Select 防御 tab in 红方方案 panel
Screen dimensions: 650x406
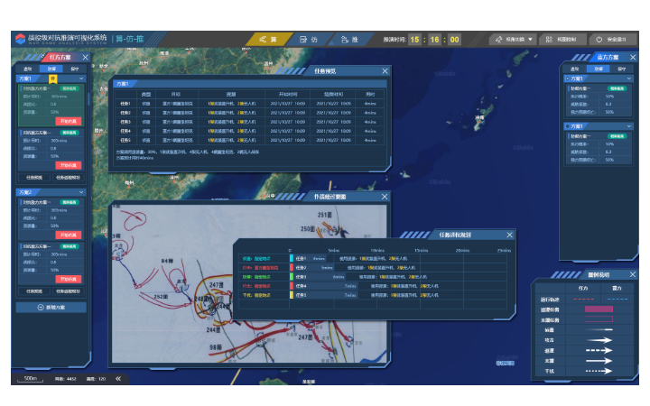[x=51, y=69]
